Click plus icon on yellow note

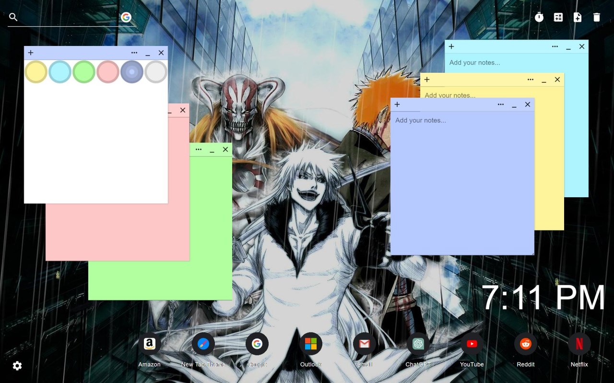coord(427,79)
